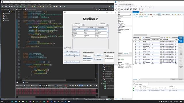This screenshot has width=184, height=103.
Task: Click the open file folder icon in query editor
Action: click(x=135, y=15)
